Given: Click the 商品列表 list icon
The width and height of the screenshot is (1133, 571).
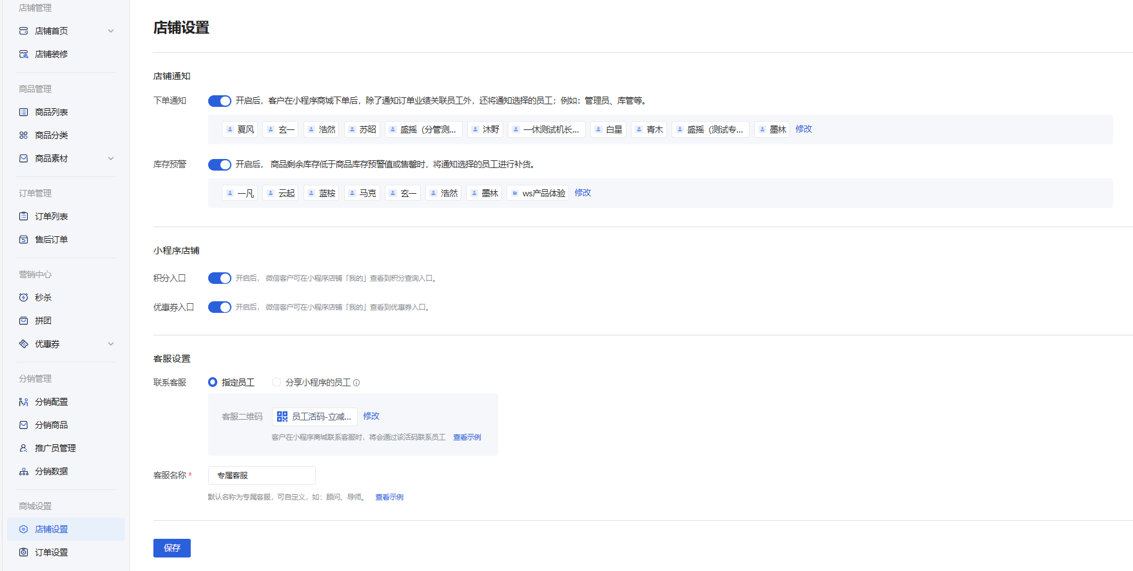Looking at the screenshot, I should [x=24, y=112].
